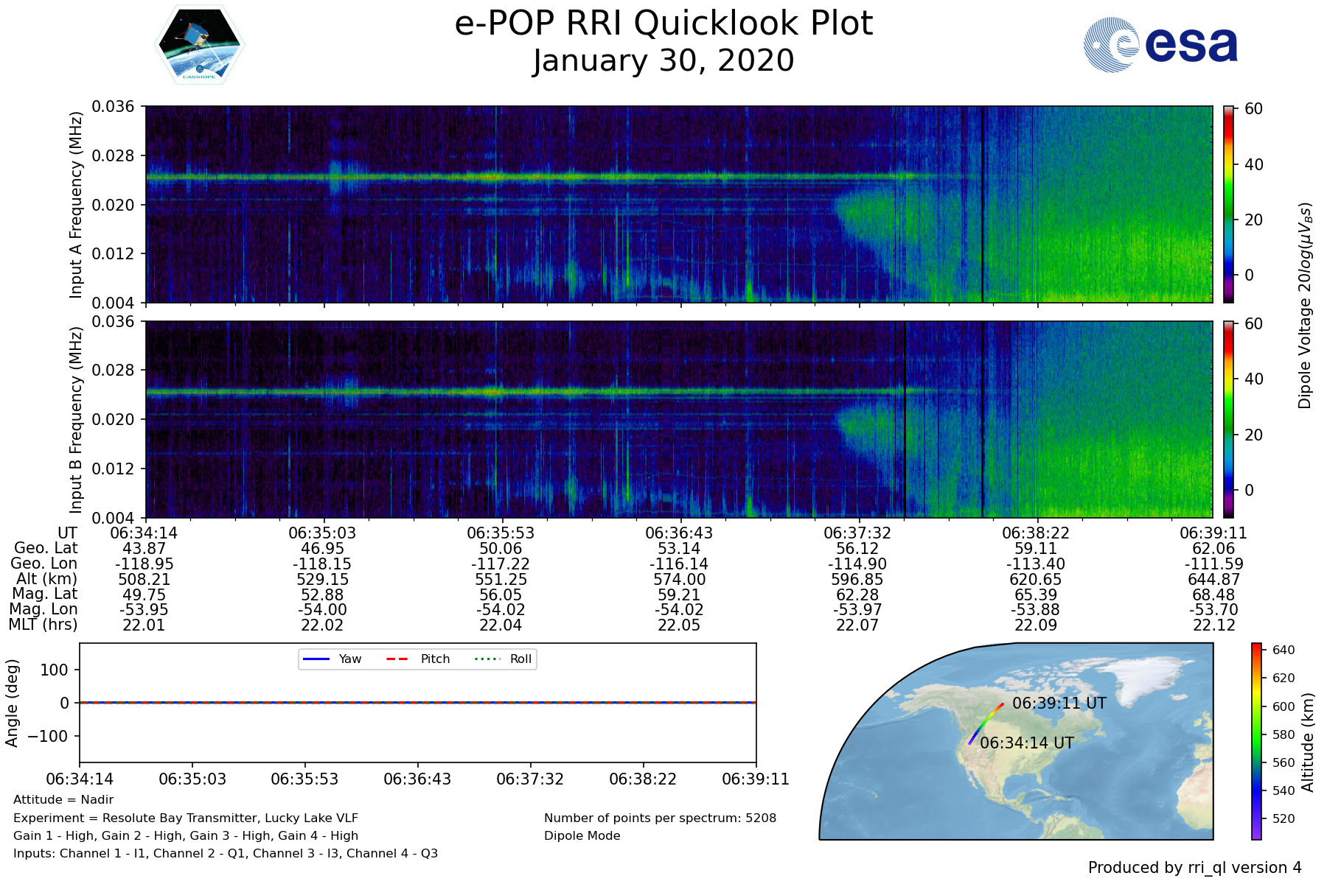The width and height of the screenshot is (1327, 884).
Task: Click the Input A dipole voltage colorbar
Action: 1228,204
